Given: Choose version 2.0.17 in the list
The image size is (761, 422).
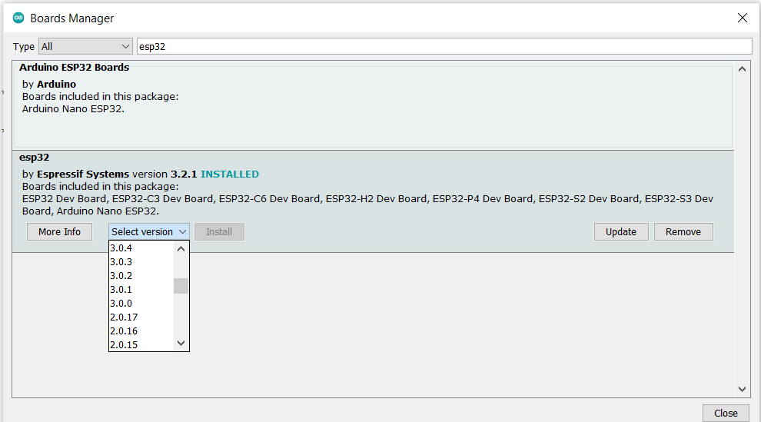Looking at the screenshot, I should click(141, 317).
